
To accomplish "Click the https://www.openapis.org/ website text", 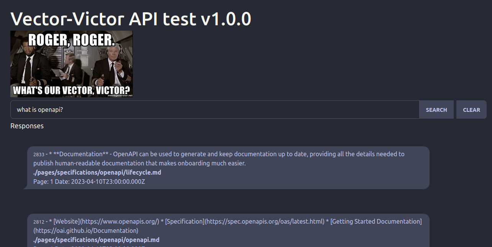I will coord(120,221).
